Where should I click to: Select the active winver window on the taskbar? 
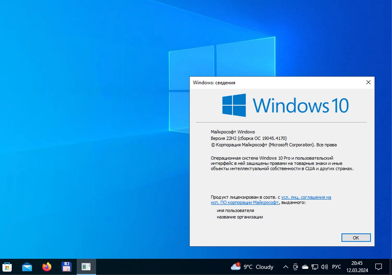(86, 267)
